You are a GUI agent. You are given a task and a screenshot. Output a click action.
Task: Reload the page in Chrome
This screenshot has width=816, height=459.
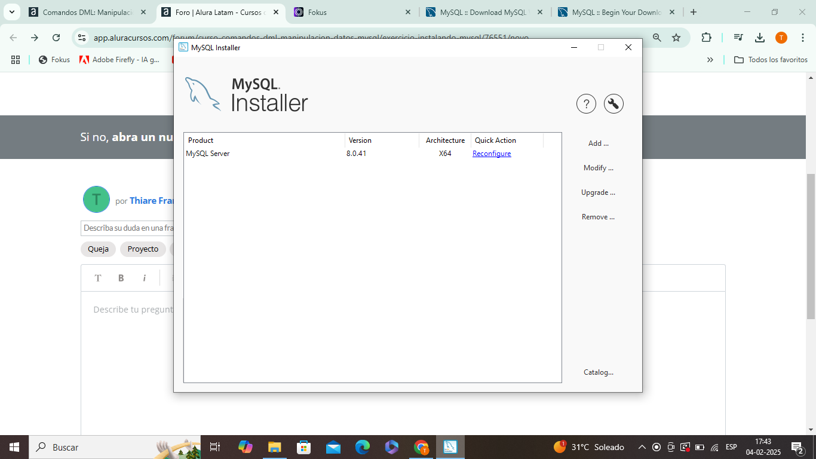click(56, 38)
